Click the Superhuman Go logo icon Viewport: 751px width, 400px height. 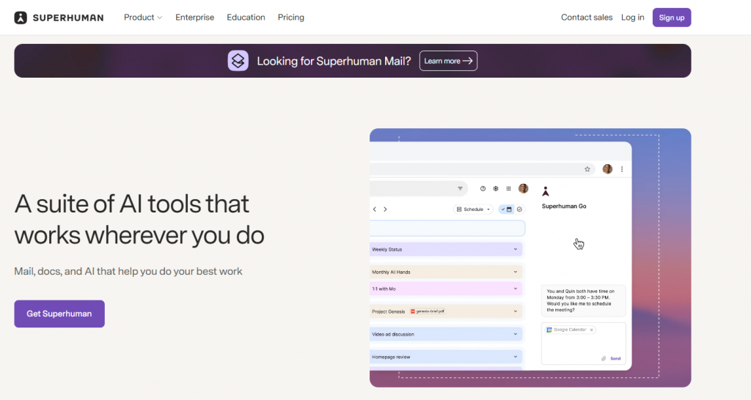pyautogui.click(x=546, y=191)
